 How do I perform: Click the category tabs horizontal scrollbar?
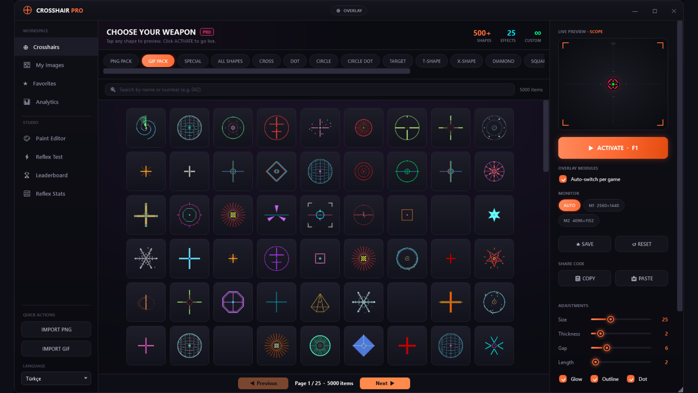[257, 71]
